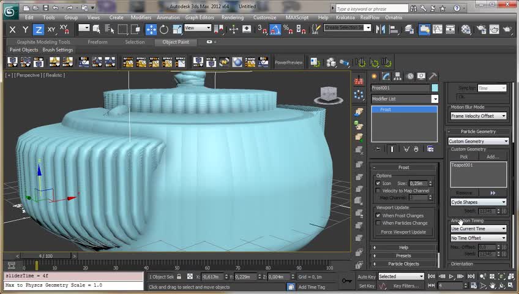Switch to the Freeform ribbon tab

coord(97,42)
